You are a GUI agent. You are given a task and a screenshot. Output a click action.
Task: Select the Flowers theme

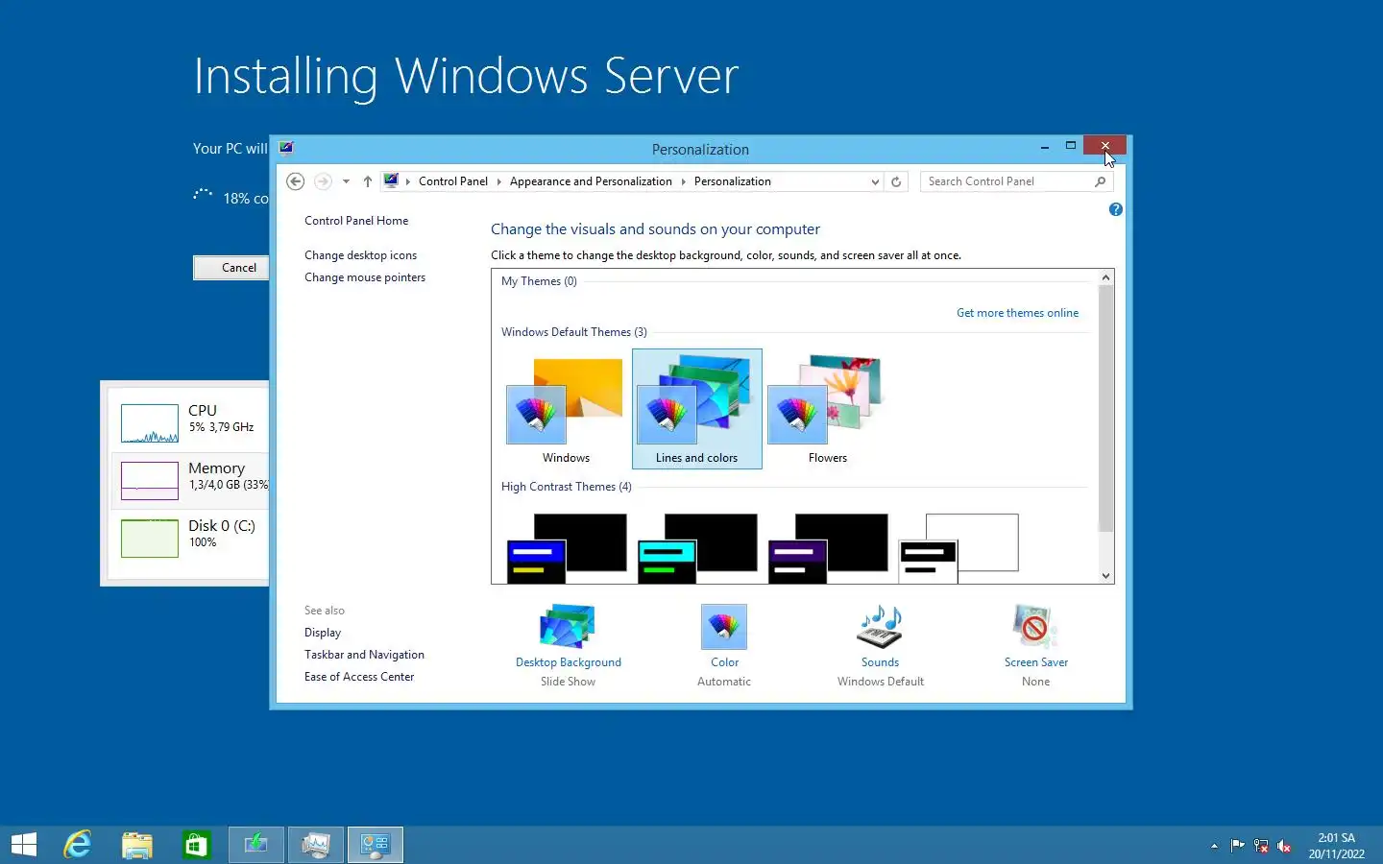[x=827, y=409]
